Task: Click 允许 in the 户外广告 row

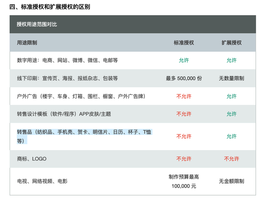Action: (x=231, y=97)
